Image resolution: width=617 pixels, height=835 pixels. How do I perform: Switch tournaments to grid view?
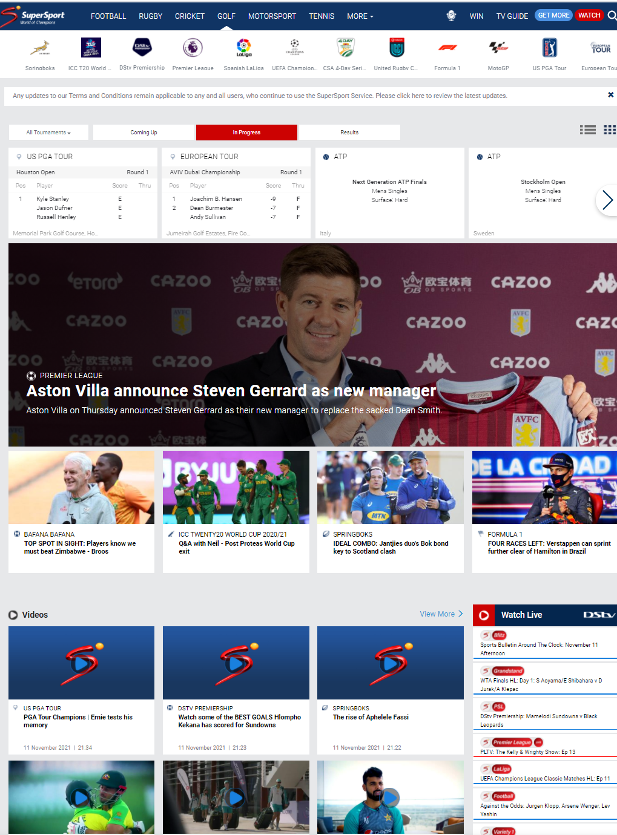pyautogui.click(x=610, y=129)
